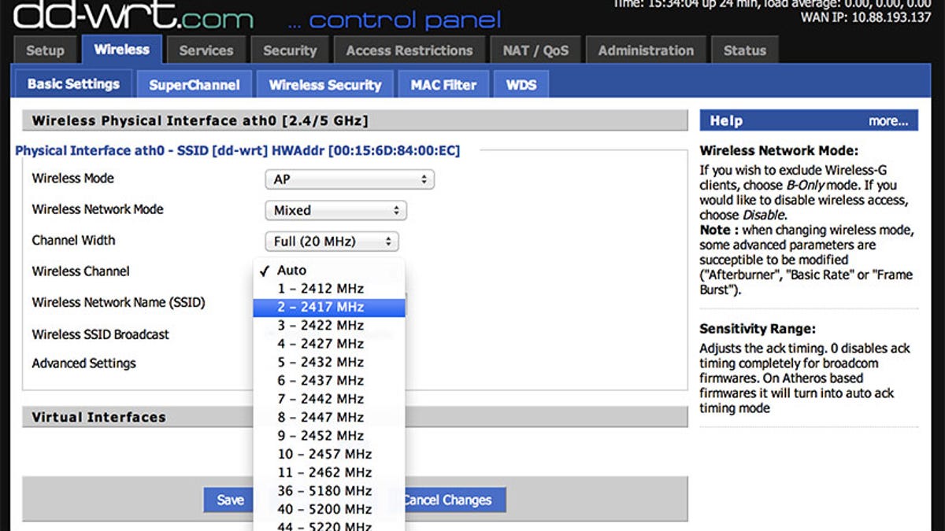The image size is (945, 531).
Task: Click the Wireless Mode field label
Action: 72,179
